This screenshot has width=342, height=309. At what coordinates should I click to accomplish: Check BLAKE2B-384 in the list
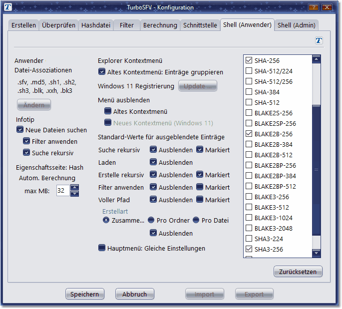pos(249,144)
